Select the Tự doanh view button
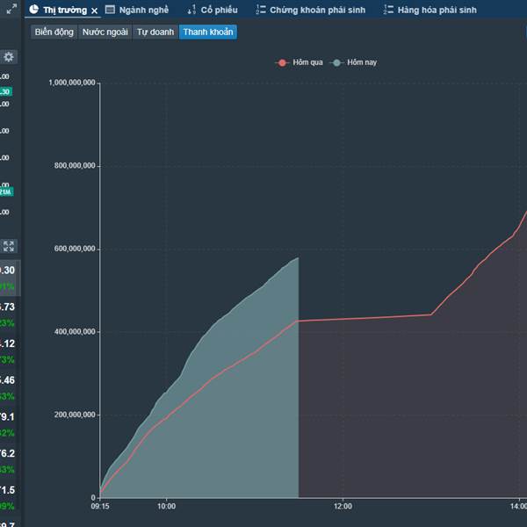 click(x=155, y=32)
